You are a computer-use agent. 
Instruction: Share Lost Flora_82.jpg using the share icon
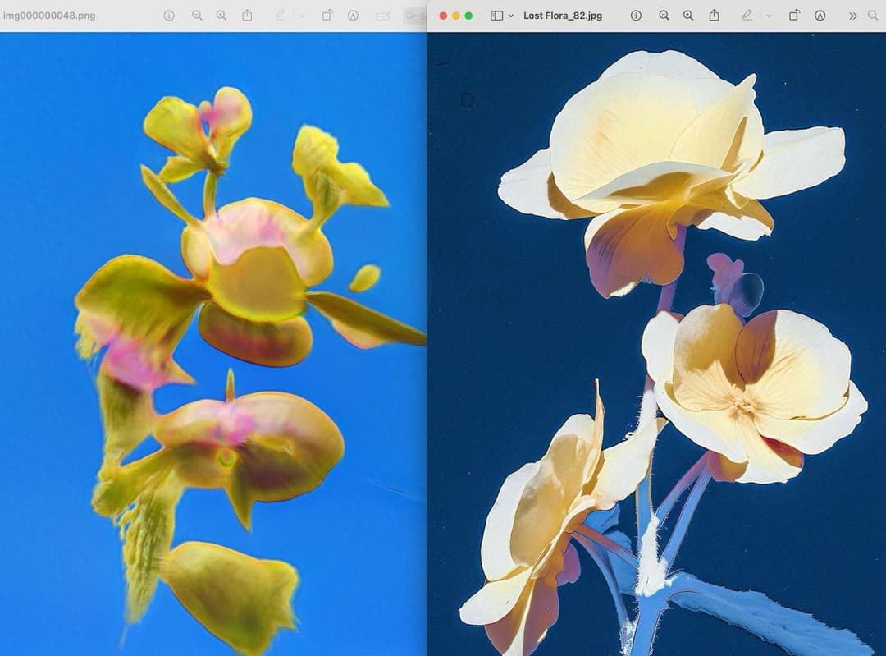pyautogui.click(x=715, y=16)
